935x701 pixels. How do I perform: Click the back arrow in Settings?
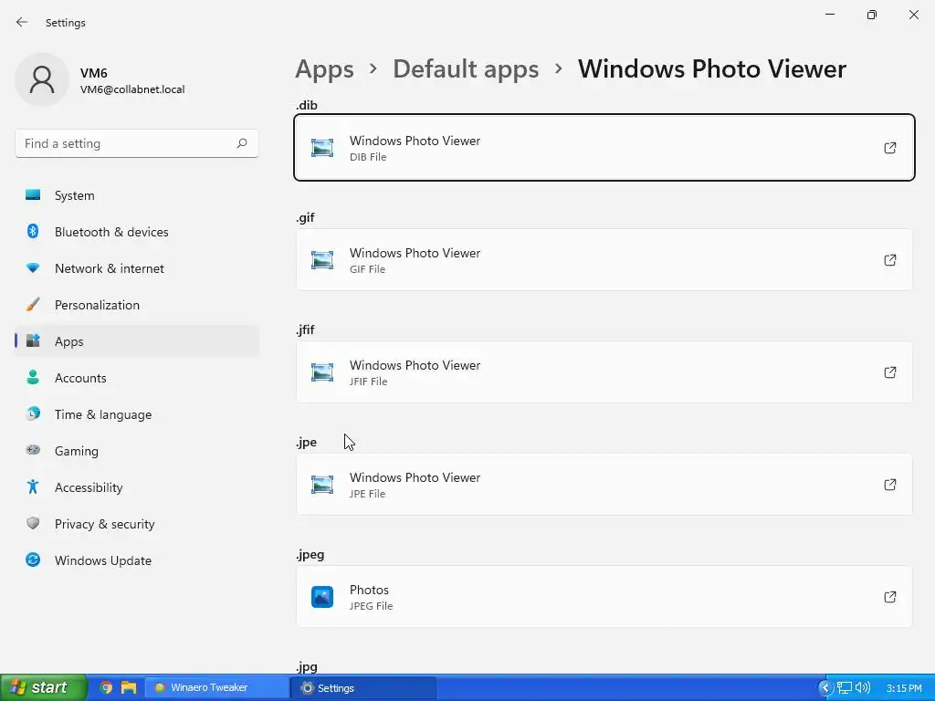[22, 22]
